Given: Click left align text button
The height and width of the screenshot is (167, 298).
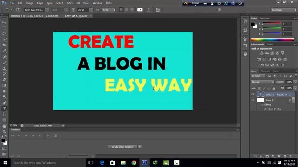Looking at the screenshot, I should [121, 10].
